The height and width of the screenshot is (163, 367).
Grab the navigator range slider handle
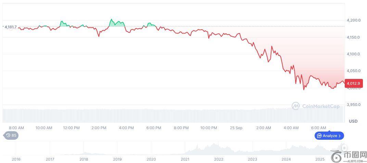(344, 148)
